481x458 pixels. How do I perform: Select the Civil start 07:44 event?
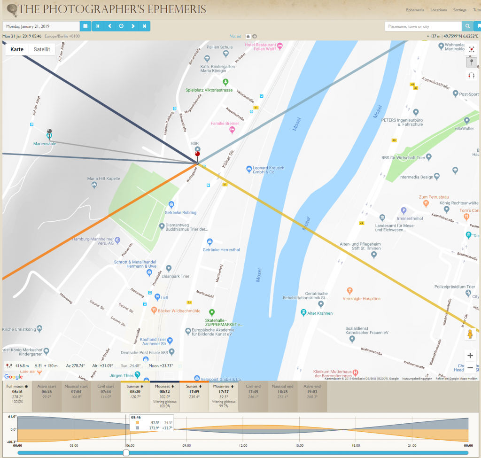(106, 396)
